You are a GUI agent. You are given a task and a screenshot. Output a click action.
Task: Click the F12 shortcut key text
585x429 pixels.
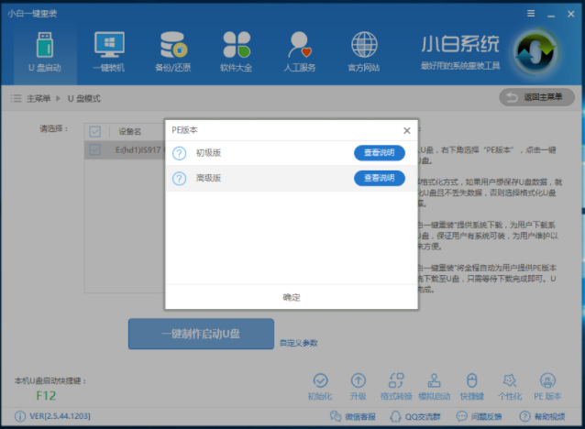46,396
